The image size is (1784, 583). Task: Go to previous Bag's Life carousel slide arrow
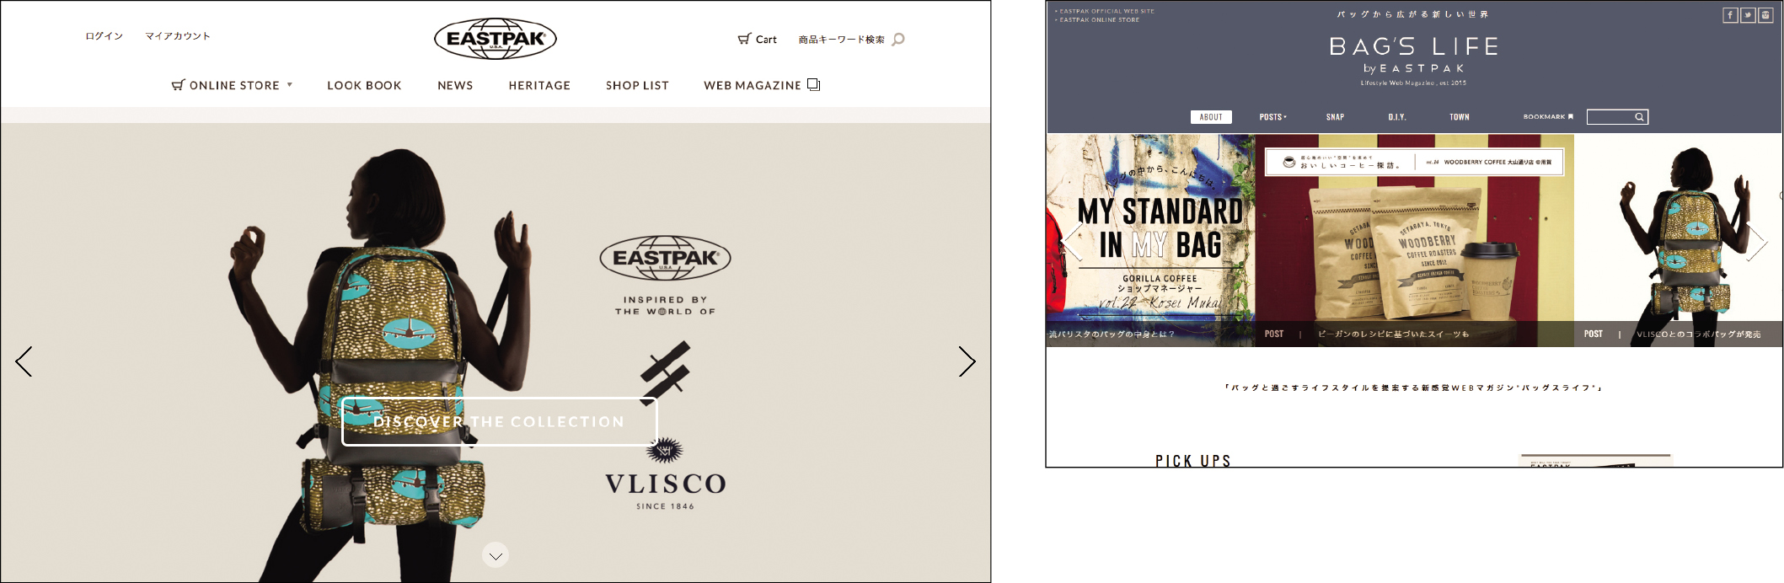[x=1071, y=242]
